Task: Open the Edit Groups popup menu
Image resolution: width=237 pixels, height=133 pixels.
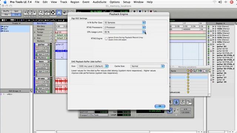Action: tap(15, 91)
